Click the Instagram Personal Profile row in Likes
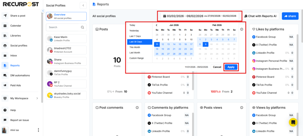This screenshot has width=303, height=136. (x=273, y=61)
